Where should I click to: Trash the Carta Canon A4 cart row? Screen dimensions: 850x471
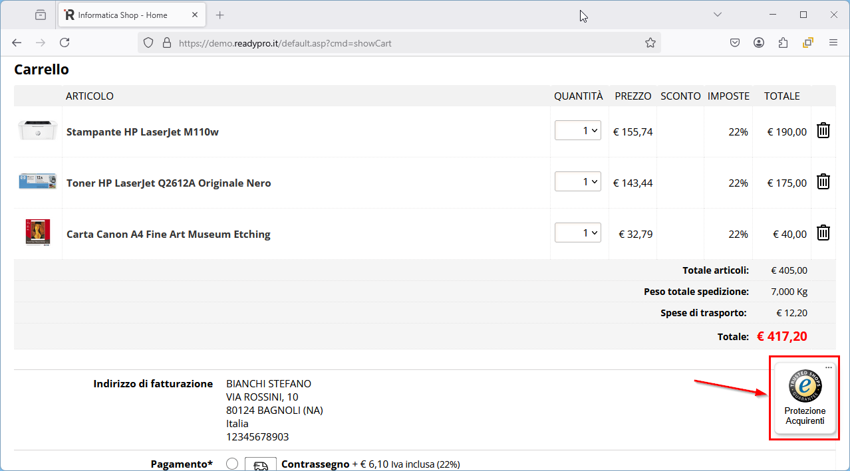pyautogui.click(x=823, y=233)
